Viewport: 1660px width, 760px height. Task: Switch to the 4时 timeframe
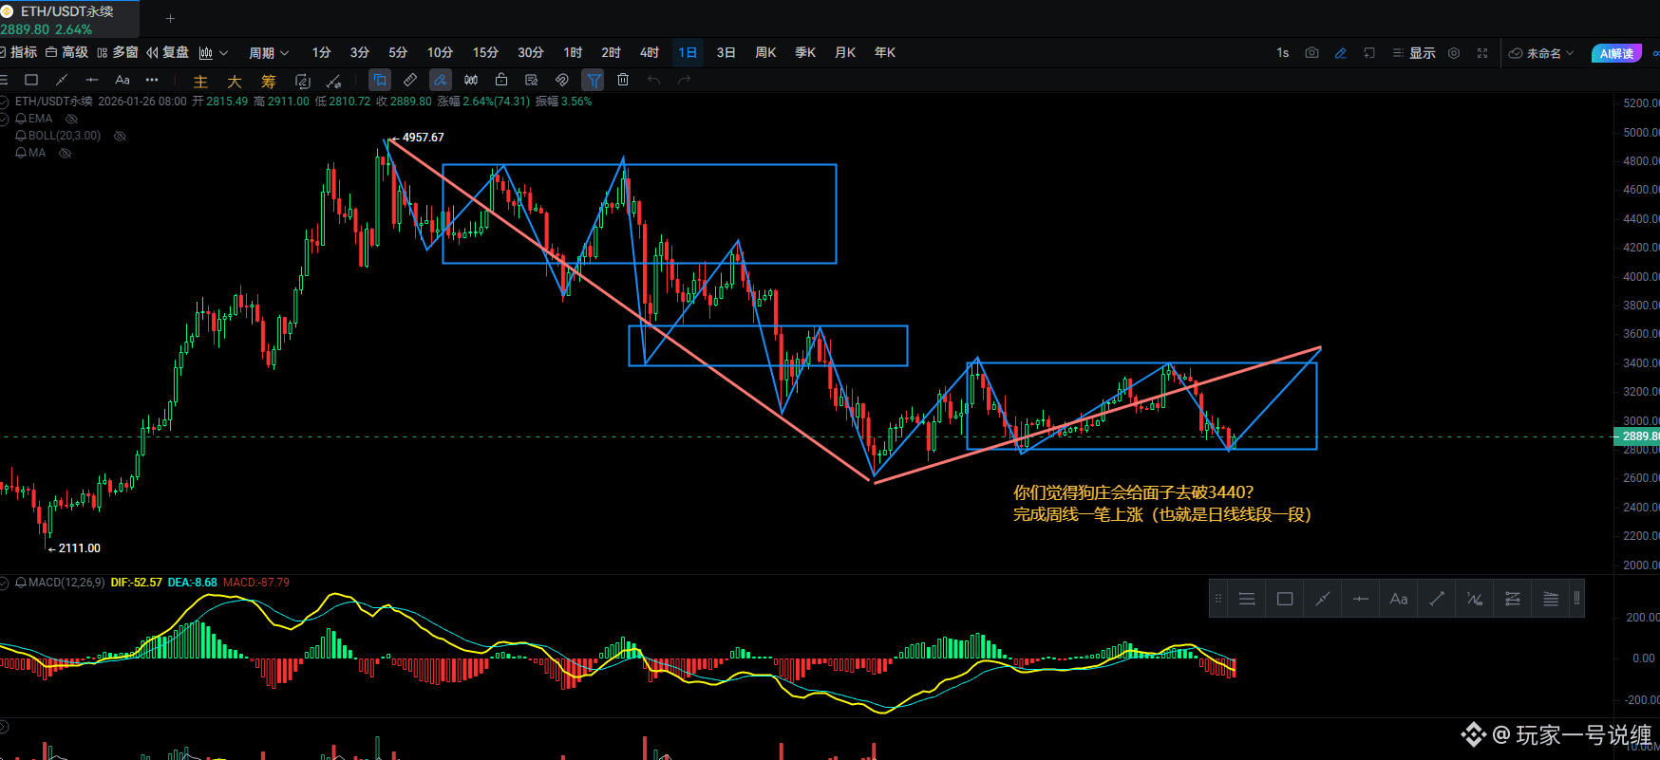pyautogui.click(x=650, y=53)
